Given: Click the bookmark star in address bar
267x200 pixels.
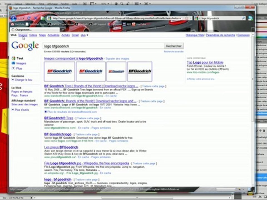Looking at the screenshot, I should 187,18.
